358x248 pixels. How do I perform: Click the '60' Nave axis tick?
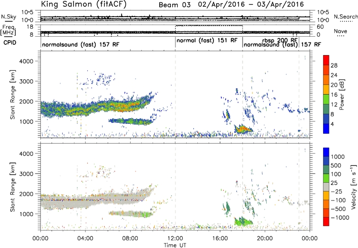pos(320,27)
